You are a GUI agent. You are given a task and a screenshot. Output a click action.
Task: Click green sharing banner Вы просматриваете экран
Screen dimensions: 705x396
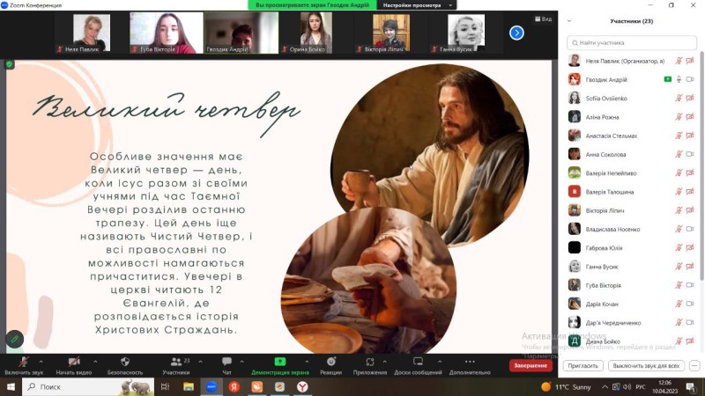click(x=312, y=5)
